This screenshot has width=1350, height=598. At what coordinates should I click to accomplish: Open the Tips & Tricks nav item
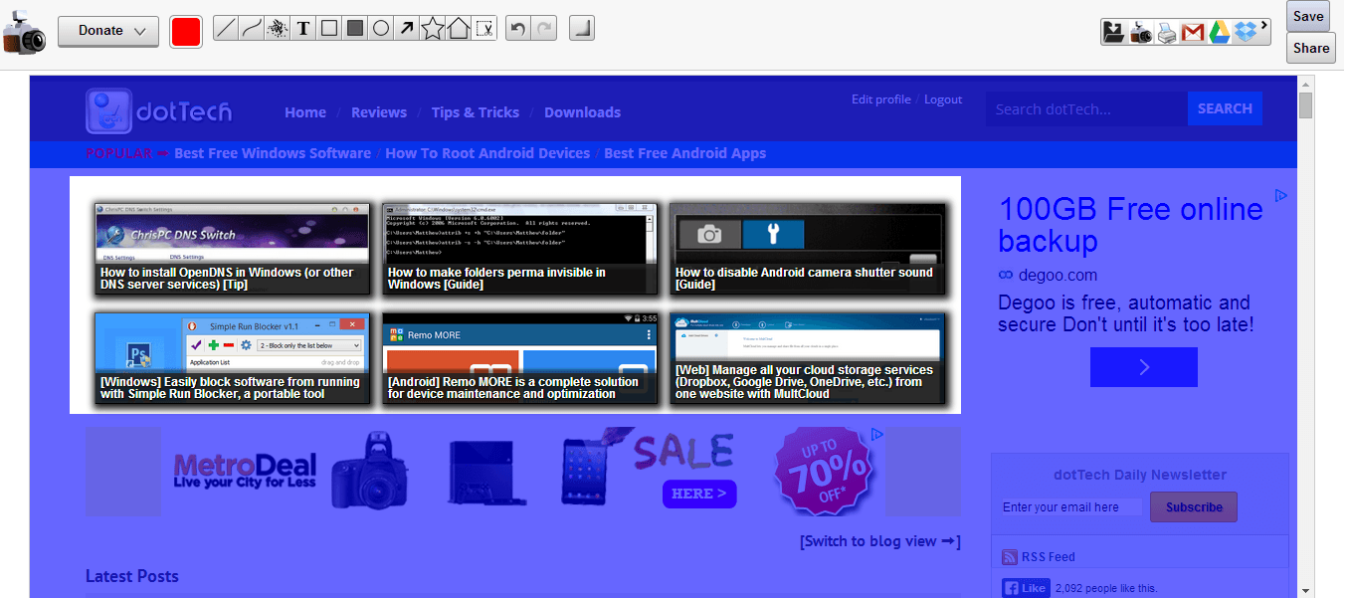point(476,112)
